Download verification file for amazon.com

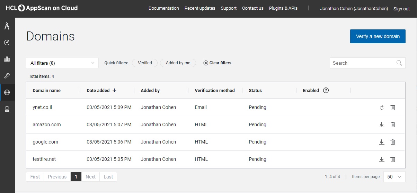click(x=382, y=125)
